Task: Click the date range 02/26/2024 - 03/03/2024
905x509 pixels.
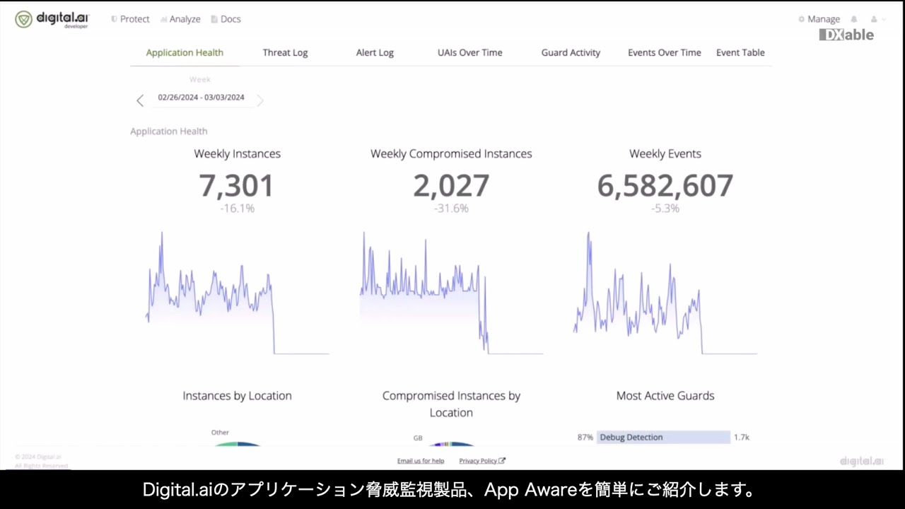Action: point(201,98)
